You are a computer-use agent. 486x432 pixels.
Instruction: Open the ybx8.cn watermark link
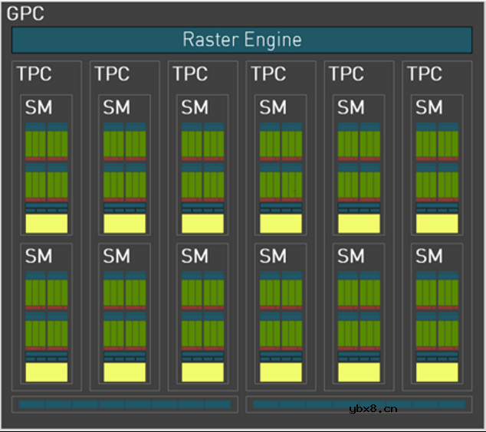[x=373, y=408]
